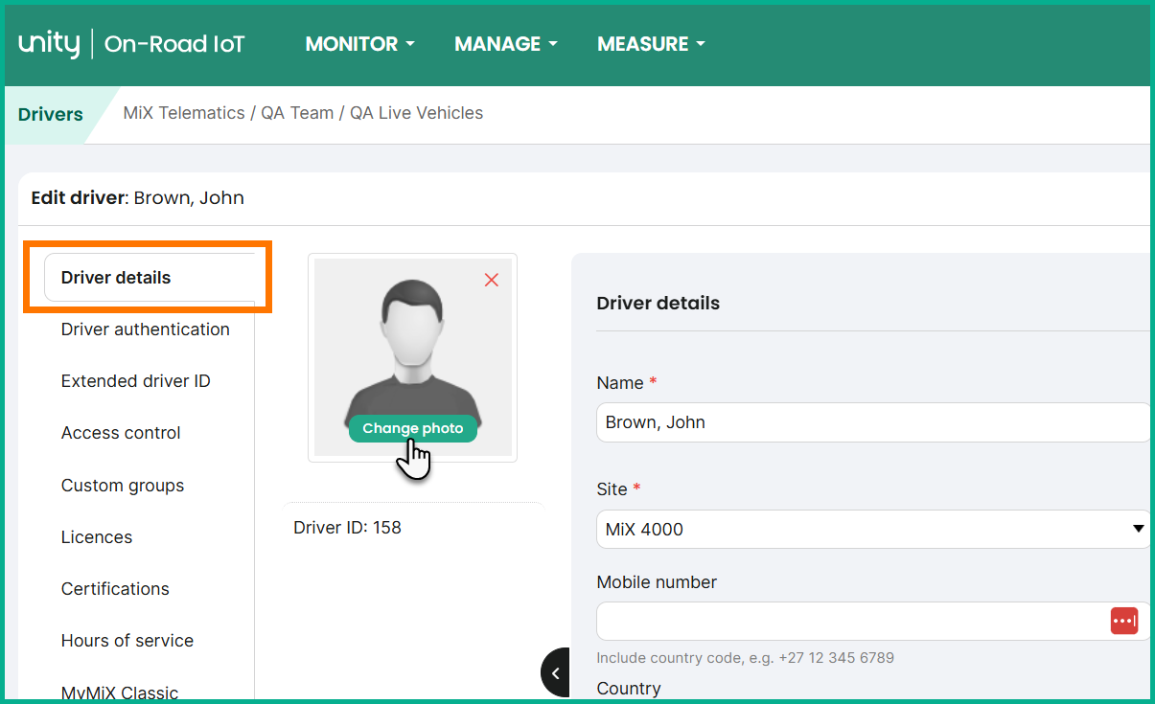The height and width of the screenshot is (704, 1155).
Task: Expand the MANAGE menu
Action: click(x=505, y=44)
